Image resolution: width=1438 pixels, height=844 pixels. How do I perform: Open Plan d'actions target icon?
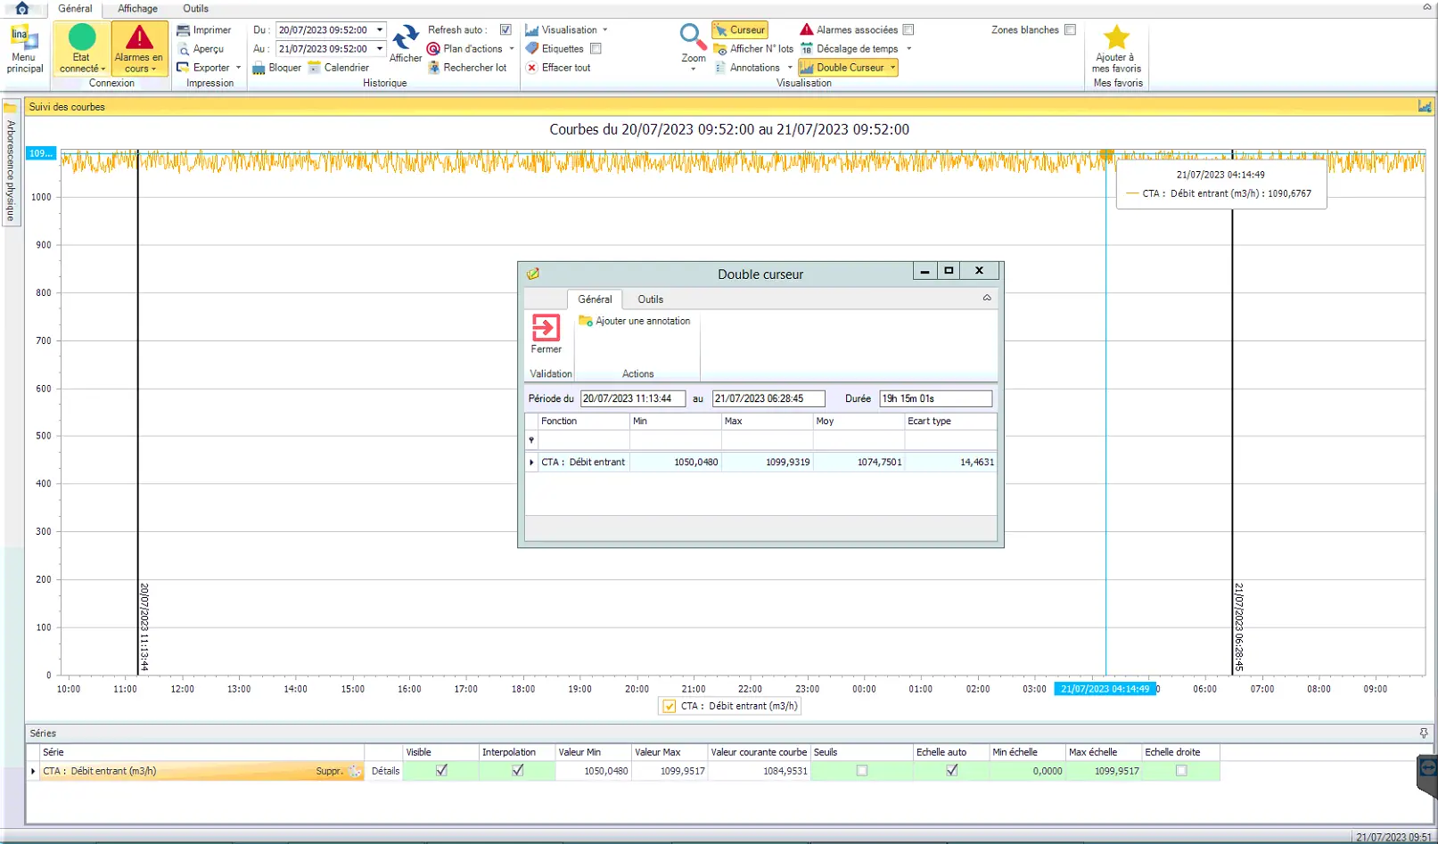click(433, 49)
